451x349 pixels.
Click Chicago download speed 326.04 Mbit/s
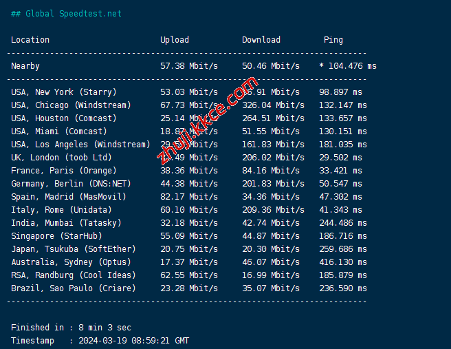[273, 105]
